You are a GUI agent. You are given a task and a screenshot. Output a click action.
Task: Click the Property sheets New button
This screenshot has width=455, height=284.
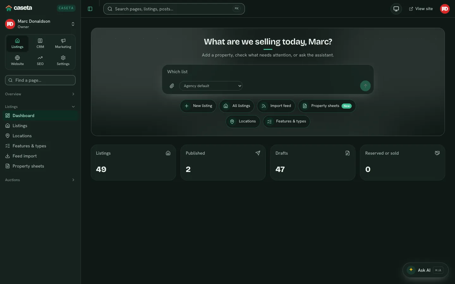coord(327,106)
